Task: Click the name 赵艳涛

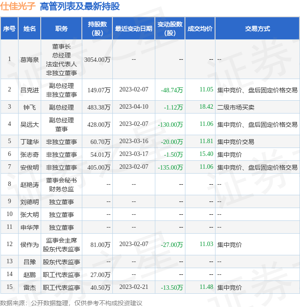Action: point(29,185)
